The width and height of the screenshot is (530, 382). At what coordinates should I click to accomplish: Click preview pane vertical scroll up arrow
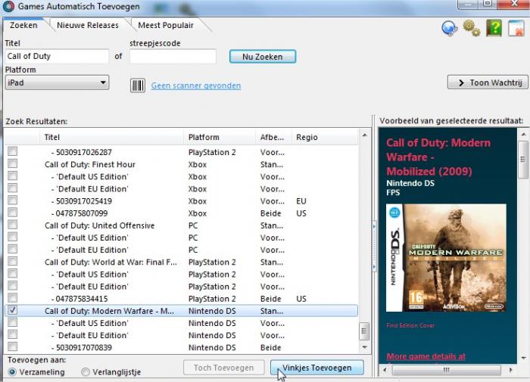click(x=524, y=135)
